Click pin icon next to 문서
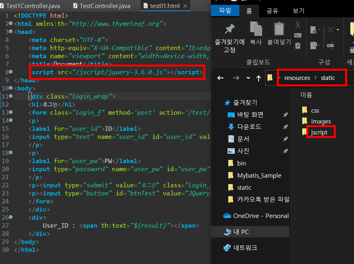The height and width of the screenshot is (264, 354). [286, 139]
